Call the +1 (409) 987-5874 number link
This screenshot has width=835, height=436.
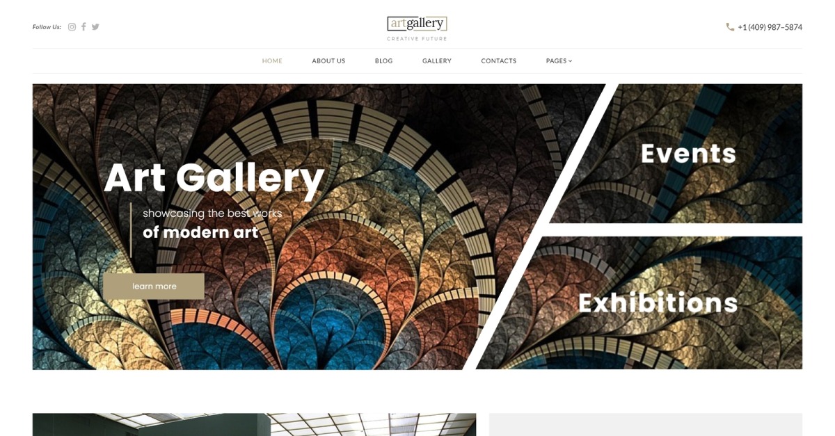click(770, 27)
